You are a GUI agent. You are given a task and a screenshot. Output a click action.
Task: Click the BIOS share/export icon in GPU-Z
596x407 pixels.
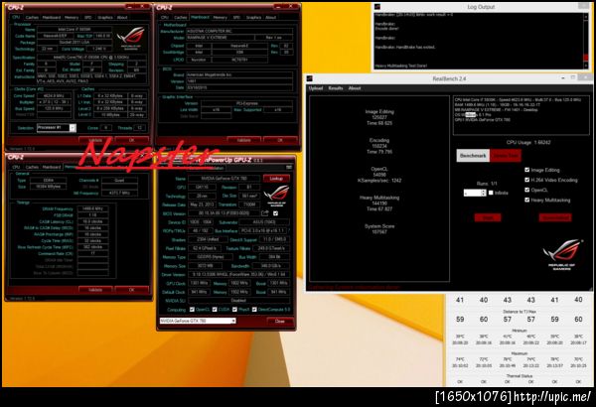265,213
